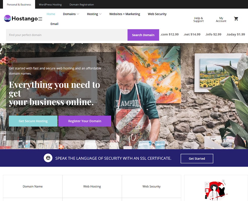248x201 pixels.
Task: Toggle the hamburger menu beside Hostango
Action: 40,19
